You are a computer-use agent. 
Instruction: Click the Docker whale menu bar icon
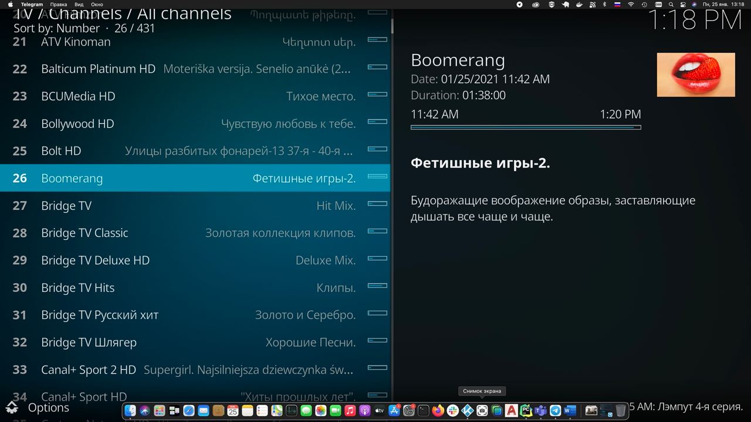(579, 4)
